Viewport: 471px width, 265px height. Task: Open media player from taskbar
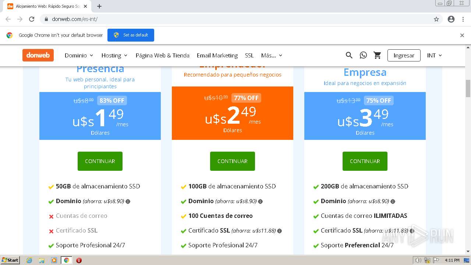54,260
